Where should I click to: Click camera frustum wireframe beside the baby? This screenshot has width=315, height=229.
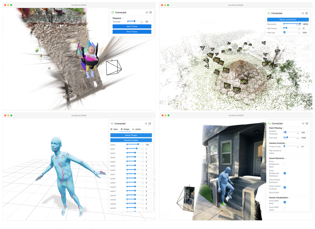click(x=114, y=68)
